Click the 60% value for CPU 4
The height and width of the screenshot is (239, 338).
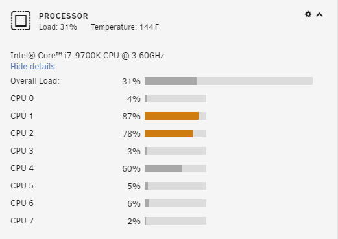point(132,169)
